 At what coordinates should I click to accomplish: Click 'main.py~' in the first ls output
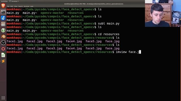pyautogui.click(x=30, y=13)
